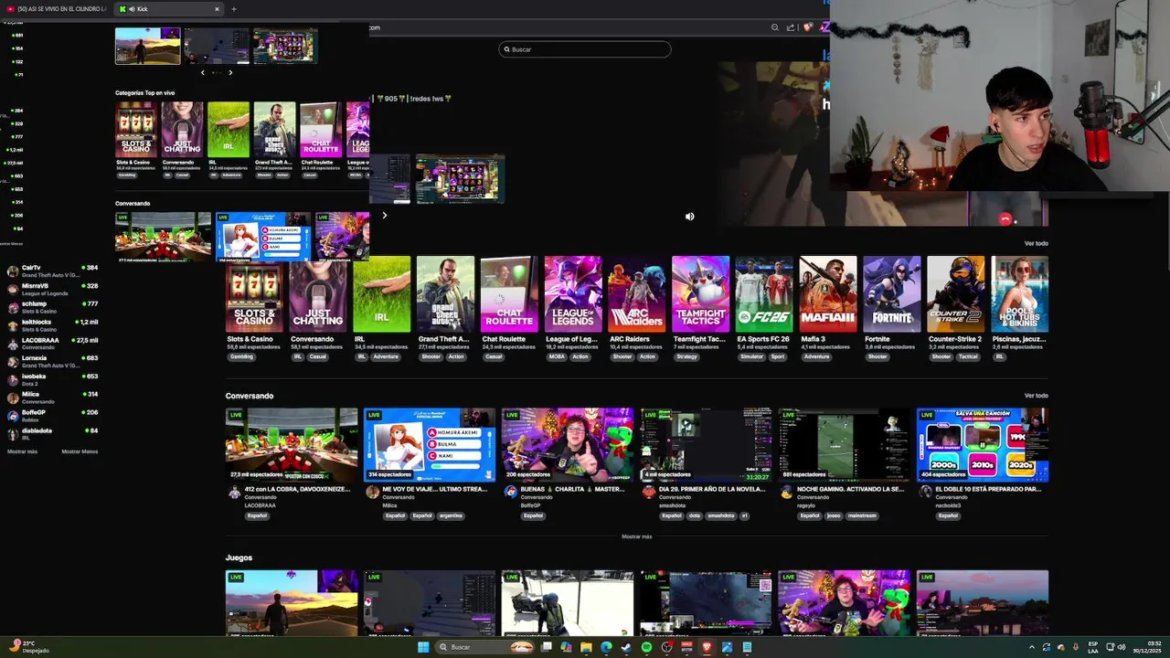Open schlamp channel in sidebar
Screen dimensions: 1170x658
(52, 307)
